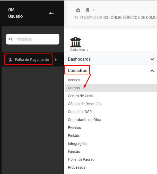The height and width of the screenshot is (174, 157).
Task: Go to Código de Rescisão
Action: pos(84,104)
